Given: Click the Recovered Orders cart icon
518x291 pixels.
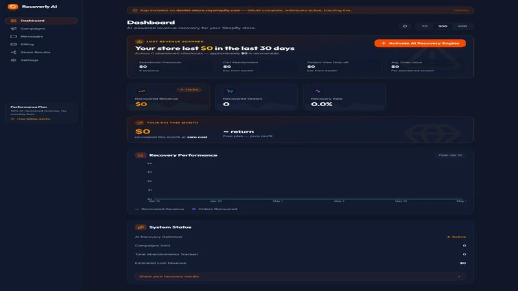Looking at the screenshot, I should click(230, 91).
